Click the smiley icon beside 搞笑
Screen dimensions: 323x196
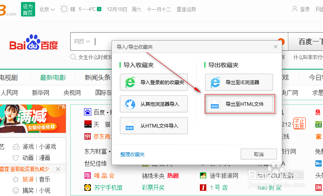tap(16, 190)
